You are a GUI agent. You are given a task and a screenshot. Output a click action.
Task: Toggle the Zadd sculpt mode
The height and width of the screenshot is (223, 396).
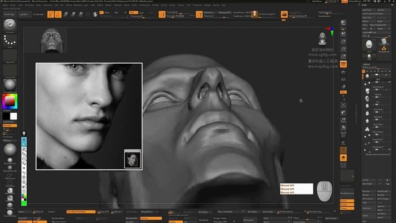133,12
